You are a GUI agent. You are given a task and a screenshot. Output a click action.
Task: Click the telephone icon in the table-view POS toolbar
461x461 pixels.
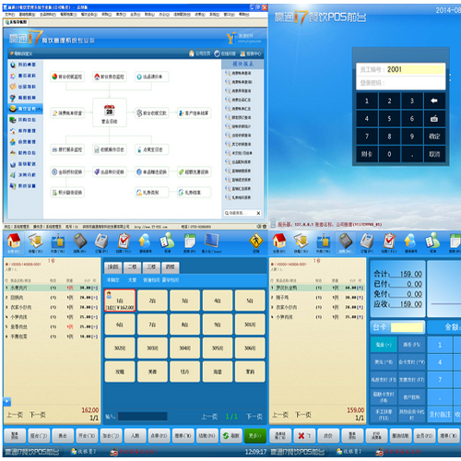coord(101,241)
